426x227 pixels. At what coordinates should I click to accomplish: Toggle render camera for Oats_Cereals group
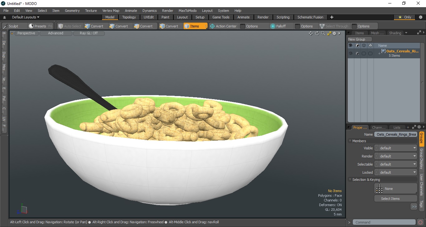coord(357,53)
